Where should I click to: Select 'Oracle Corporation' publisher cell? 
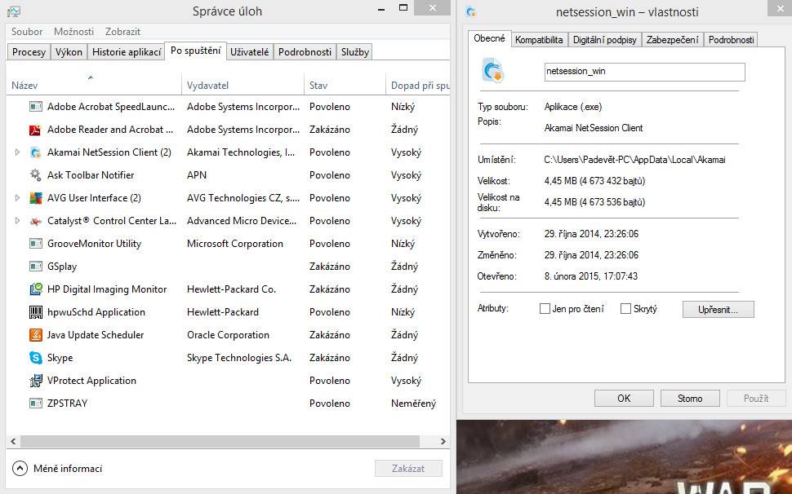(x=228, y=335)
